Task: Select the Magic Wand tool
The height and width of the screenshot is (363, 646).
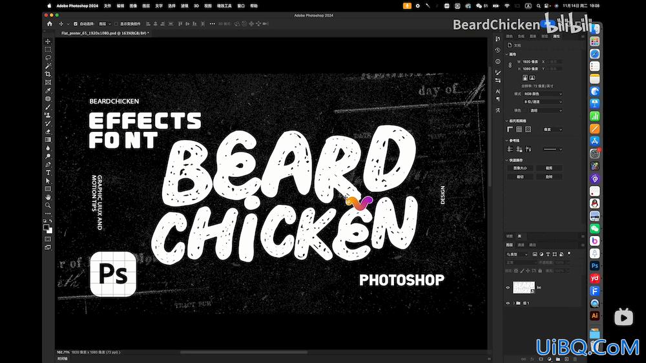Action: pos(48,66)
